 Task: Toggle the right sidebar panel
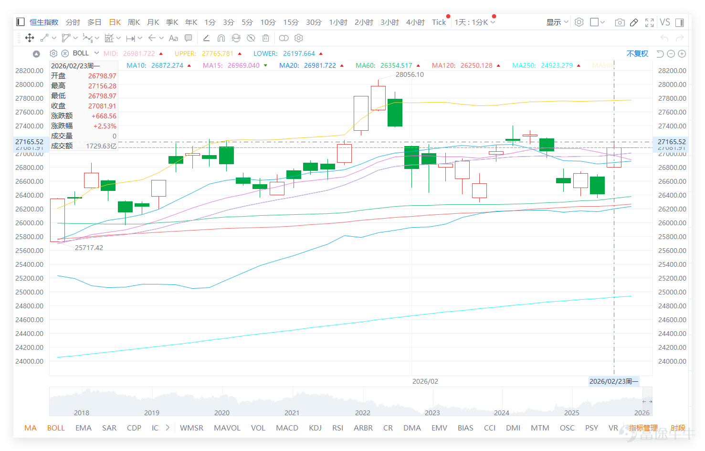(680, 22)
